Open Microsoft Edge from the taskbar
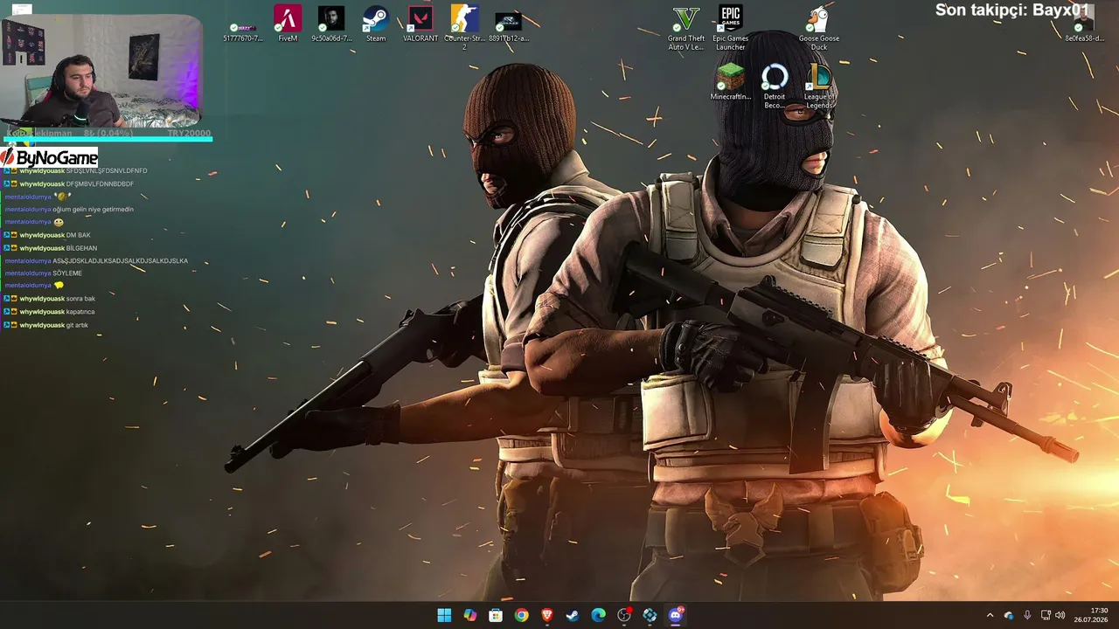1119x629 pixels. pos(599,615)
